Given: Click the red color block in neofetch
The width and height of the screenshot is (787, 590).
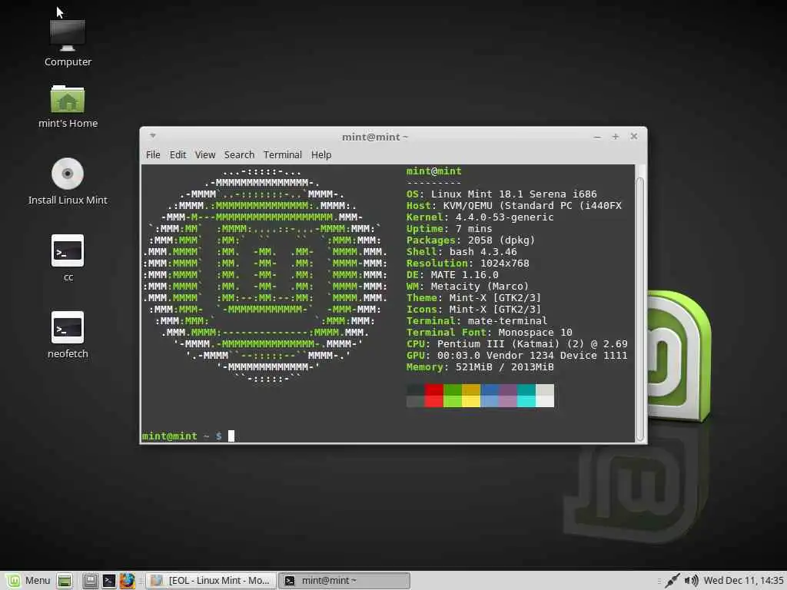Looking at the screenshot, I should 433,396.
